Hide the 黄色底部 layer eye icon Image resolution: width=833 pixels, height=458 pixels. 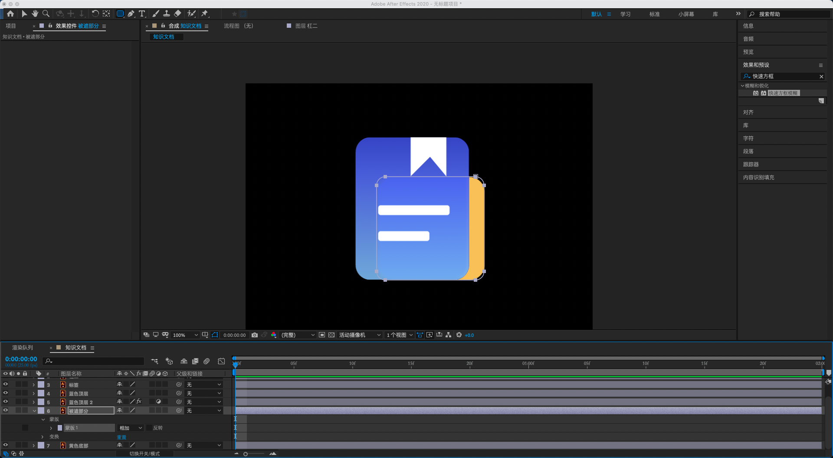click(6, 445)
